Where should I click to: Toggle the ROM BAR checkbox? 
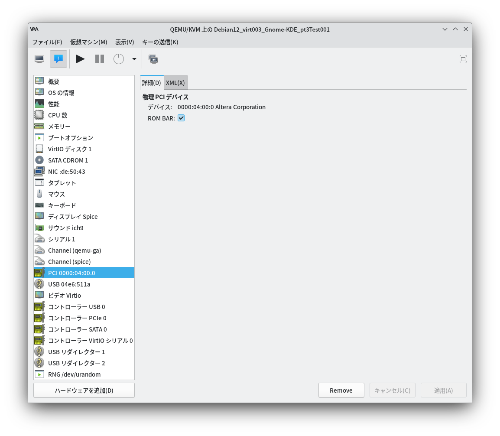[181, 118]
